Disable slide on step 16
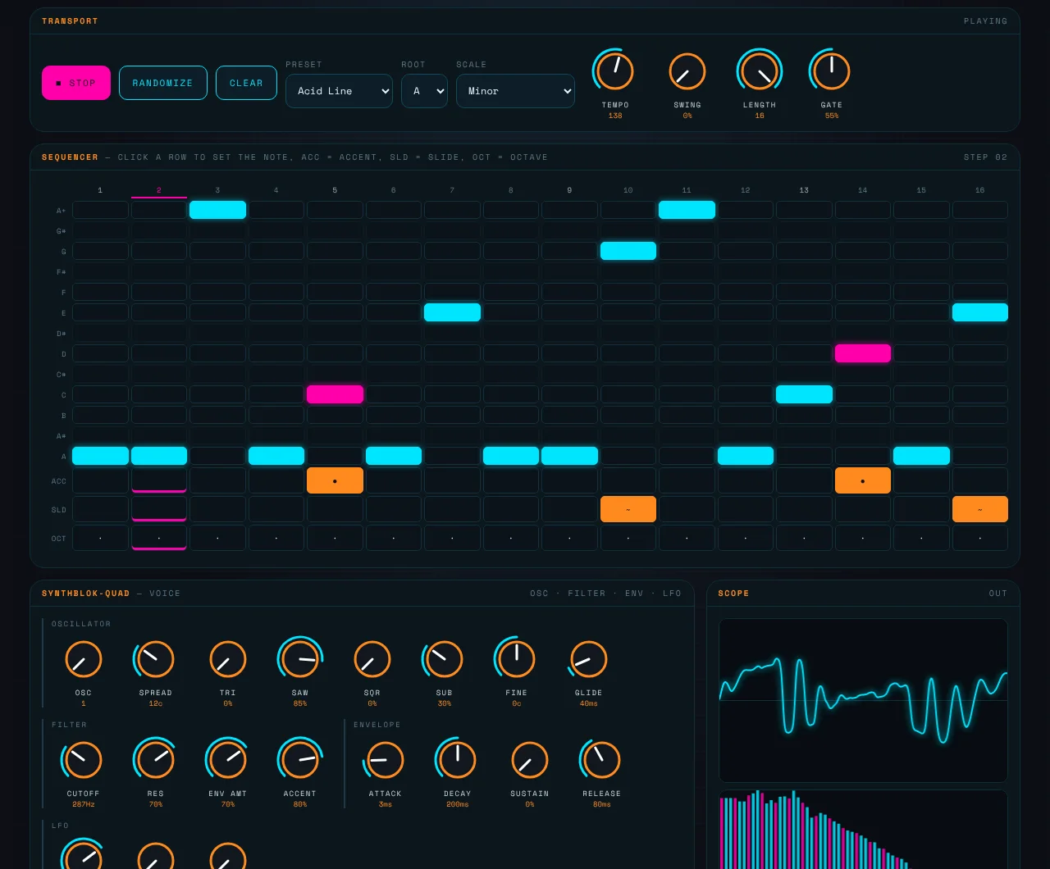This screenshot has width=1050, height=869. click(x=980, y=509)
